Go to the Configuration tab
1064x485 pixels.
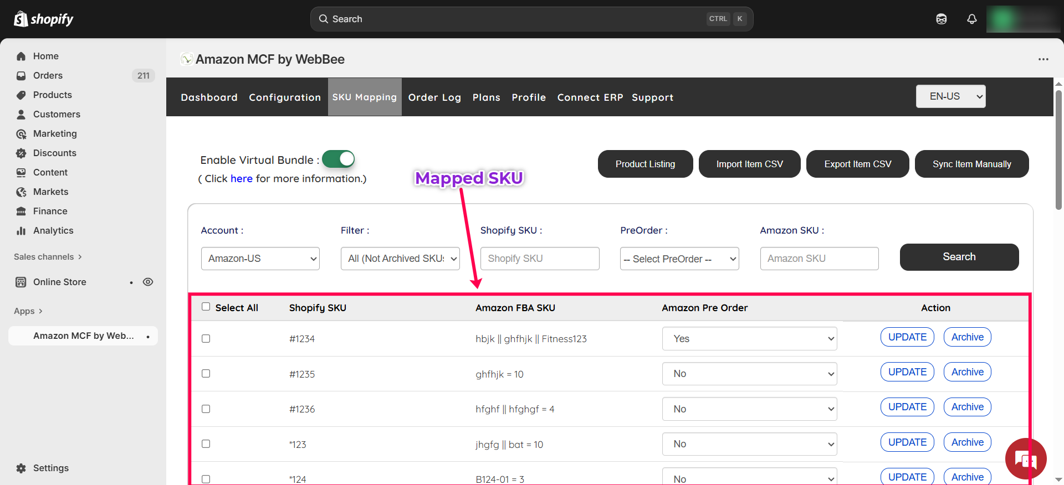point(285,97)
